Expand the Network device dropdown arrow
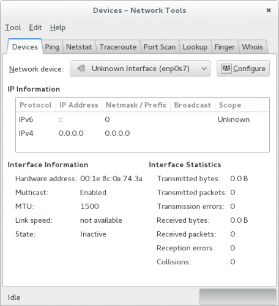Screen dimensions: 279x306 (x=204, y=69)
